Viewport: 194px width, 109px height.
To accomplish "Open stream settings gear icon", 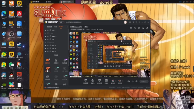I will [136, 81].
